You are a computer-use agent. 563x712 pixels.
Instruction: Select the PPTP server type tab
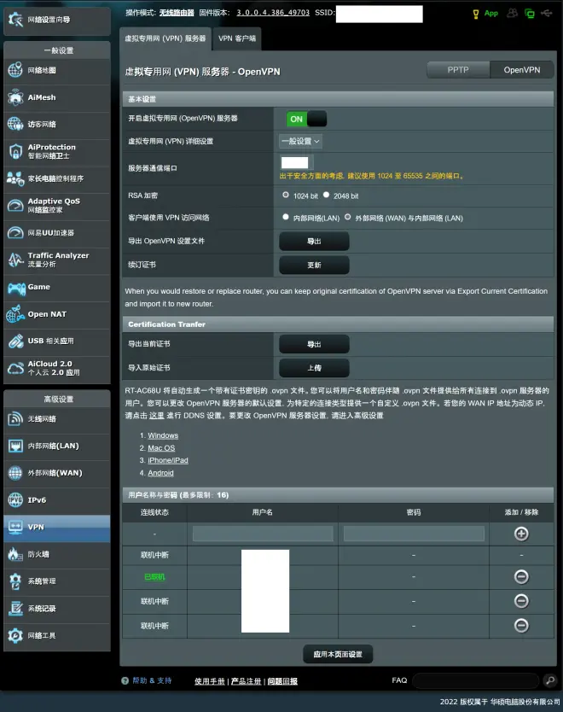pyautogui.click(x=458, y=70)
